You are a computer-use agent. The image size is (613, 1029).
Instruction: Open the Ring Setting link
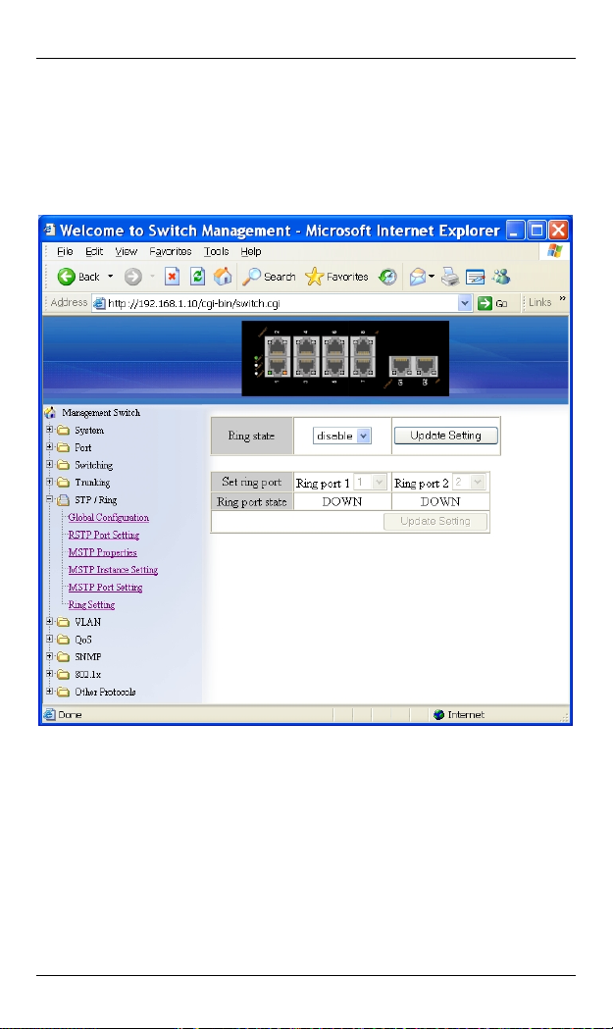tap(91, 605)
